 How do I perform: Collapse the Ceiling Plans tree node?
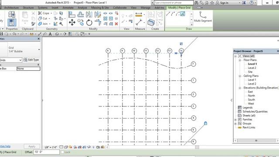click(240, 76)
